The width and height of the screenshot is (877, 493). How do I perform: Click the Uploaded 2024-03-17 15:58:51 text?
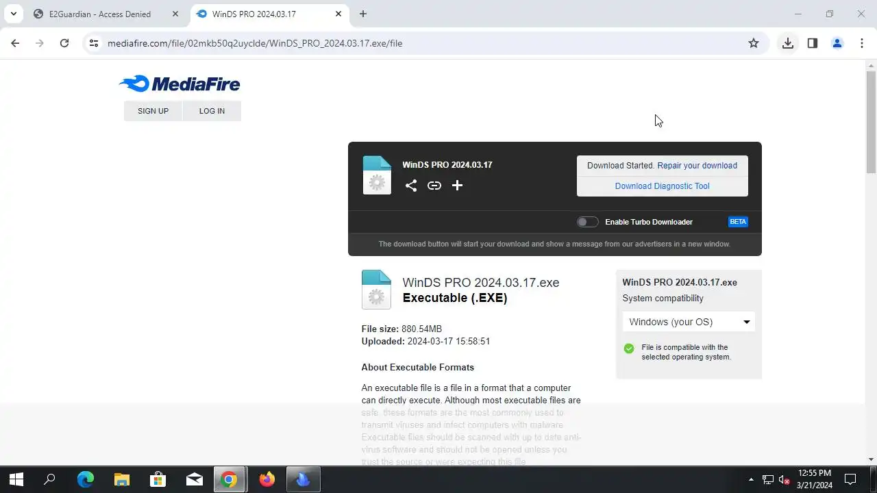(x=425, y=342)
